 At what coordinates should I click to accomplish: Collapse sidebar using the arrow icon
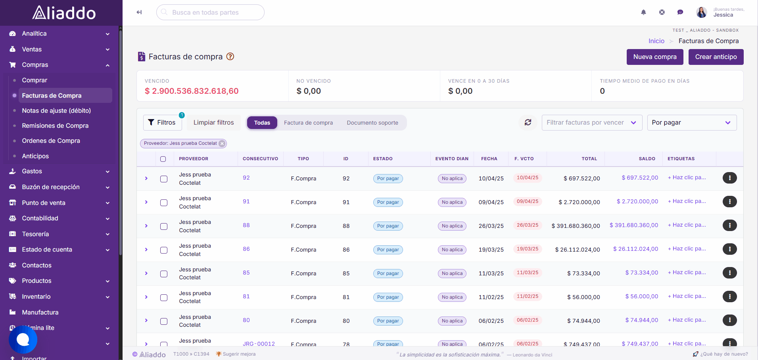(x=139, y=12)
